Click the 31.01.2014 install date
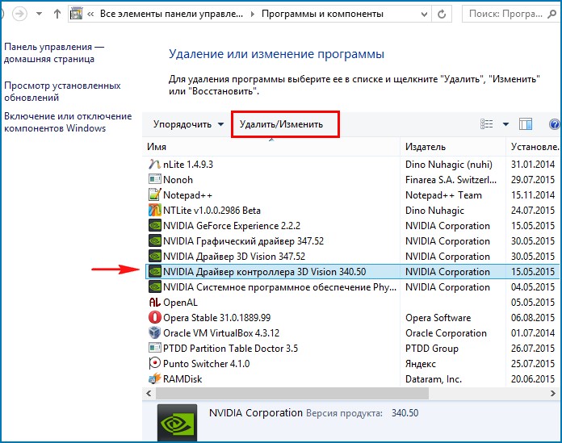 click(x=533, y=165)
